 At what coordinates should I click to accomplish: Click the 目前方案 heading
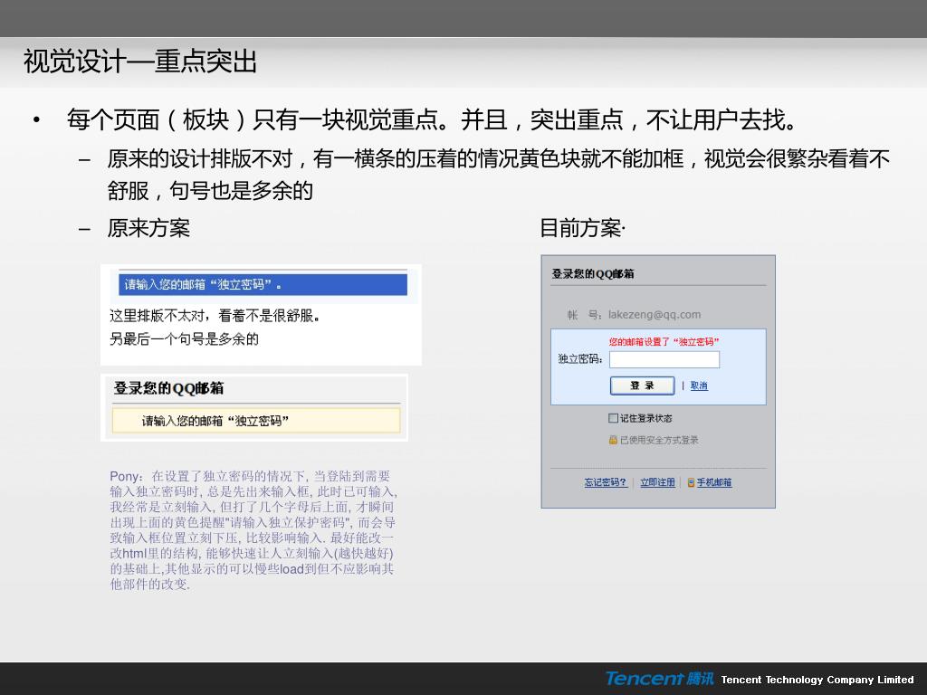582,227
